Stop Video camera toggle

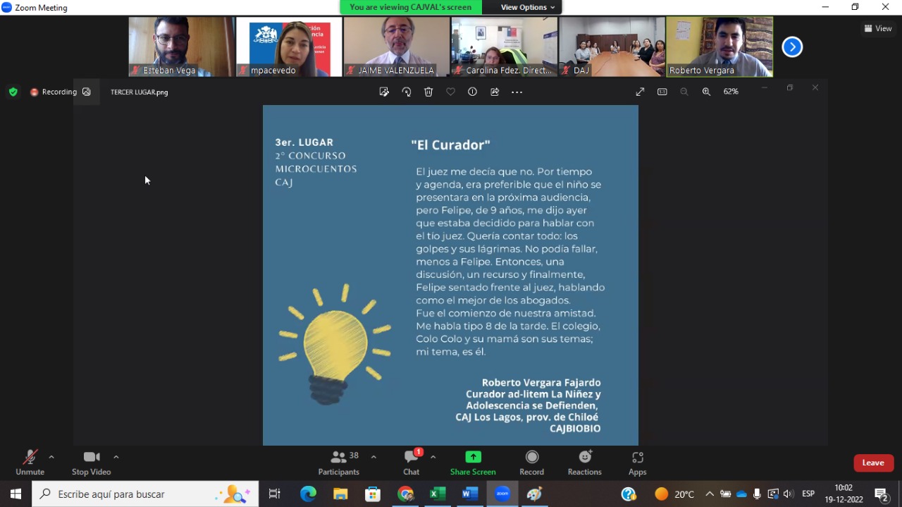tap(91, 462)
